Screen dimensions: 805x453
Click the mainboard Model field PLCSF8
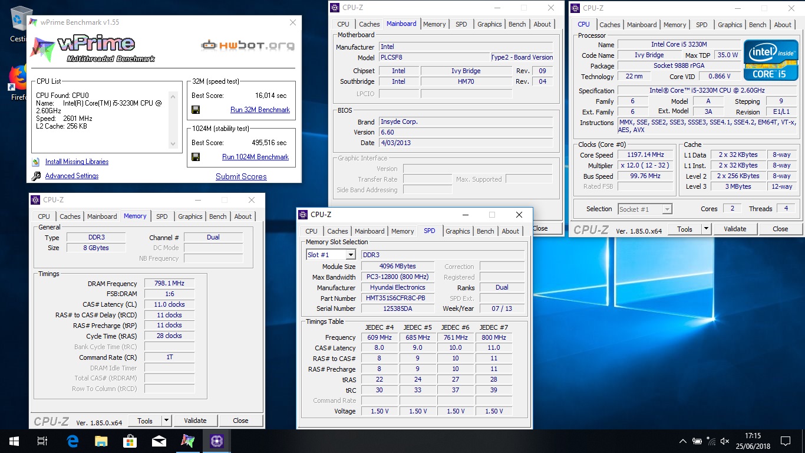tap(434, 58)
